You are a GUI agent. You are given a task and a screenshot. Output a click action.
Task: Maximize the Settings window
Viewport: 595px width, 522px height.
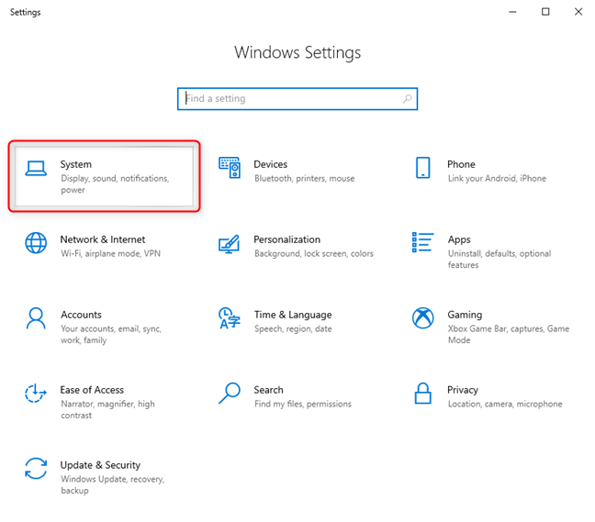tap(545, 12)
